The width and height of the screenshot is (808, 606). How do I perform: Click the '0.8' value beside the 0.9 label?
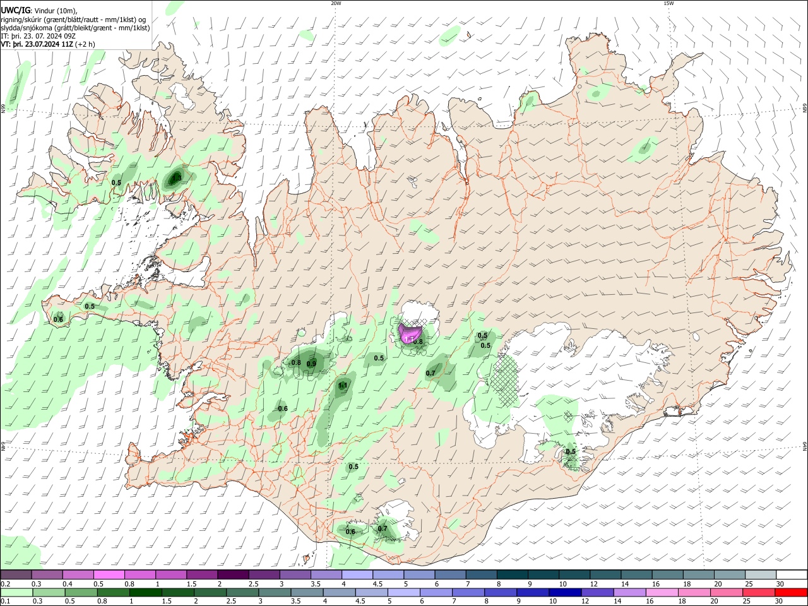pos(296,362)
